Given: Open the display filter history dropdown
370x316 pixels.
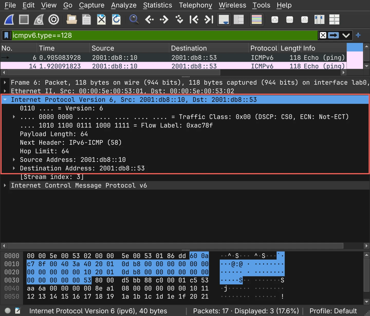Looking at the screenshot, I should pyautogui.click(x=346, y=35).
